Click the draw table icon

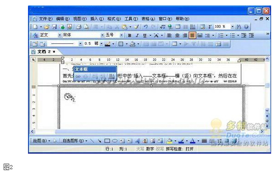pos(35,44)
